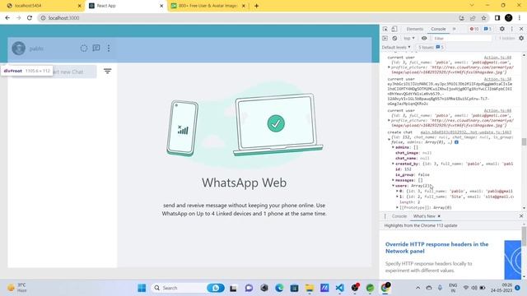Expand the [[Prototype]] Array(0) entry

tap(397, 207)
